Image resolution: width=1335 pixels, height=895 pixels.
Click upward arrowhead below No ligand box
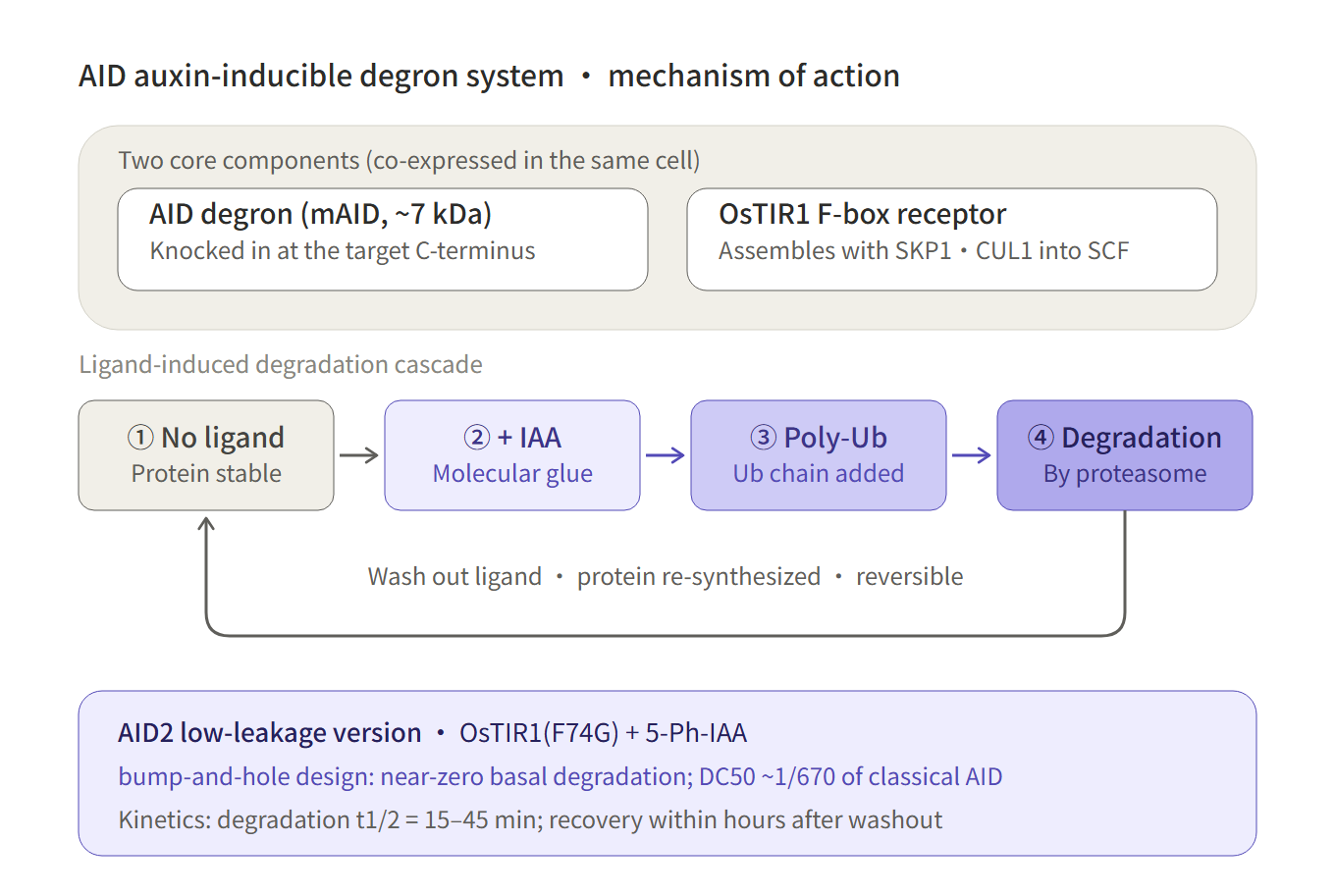206,525
